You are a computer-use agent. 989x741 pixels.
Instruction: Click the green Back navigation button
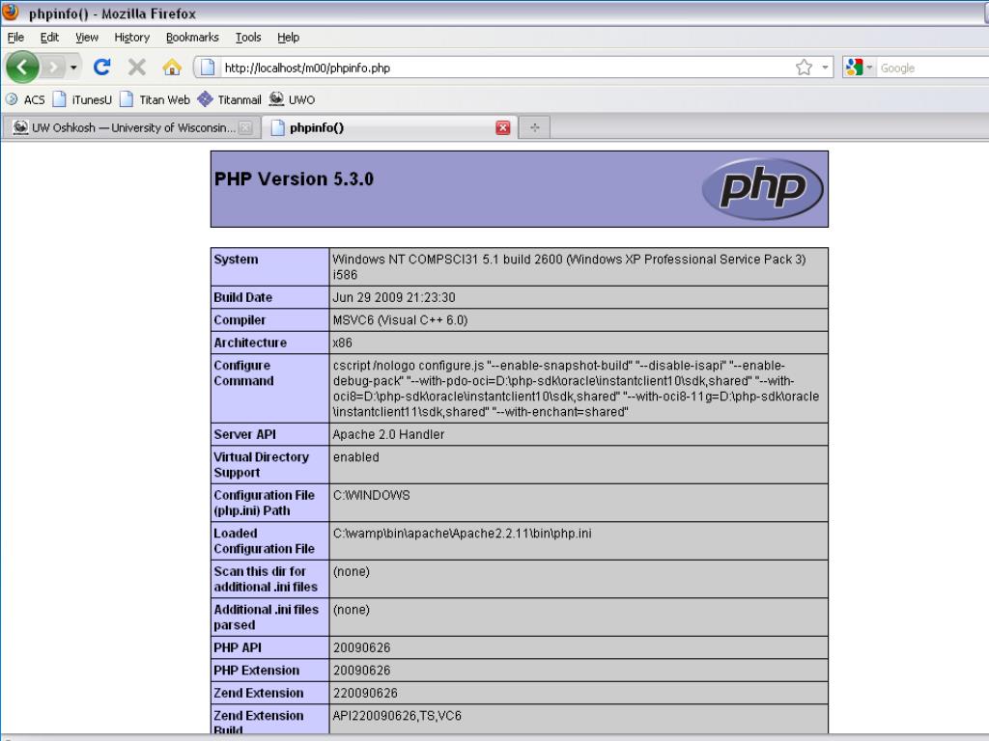22,67
